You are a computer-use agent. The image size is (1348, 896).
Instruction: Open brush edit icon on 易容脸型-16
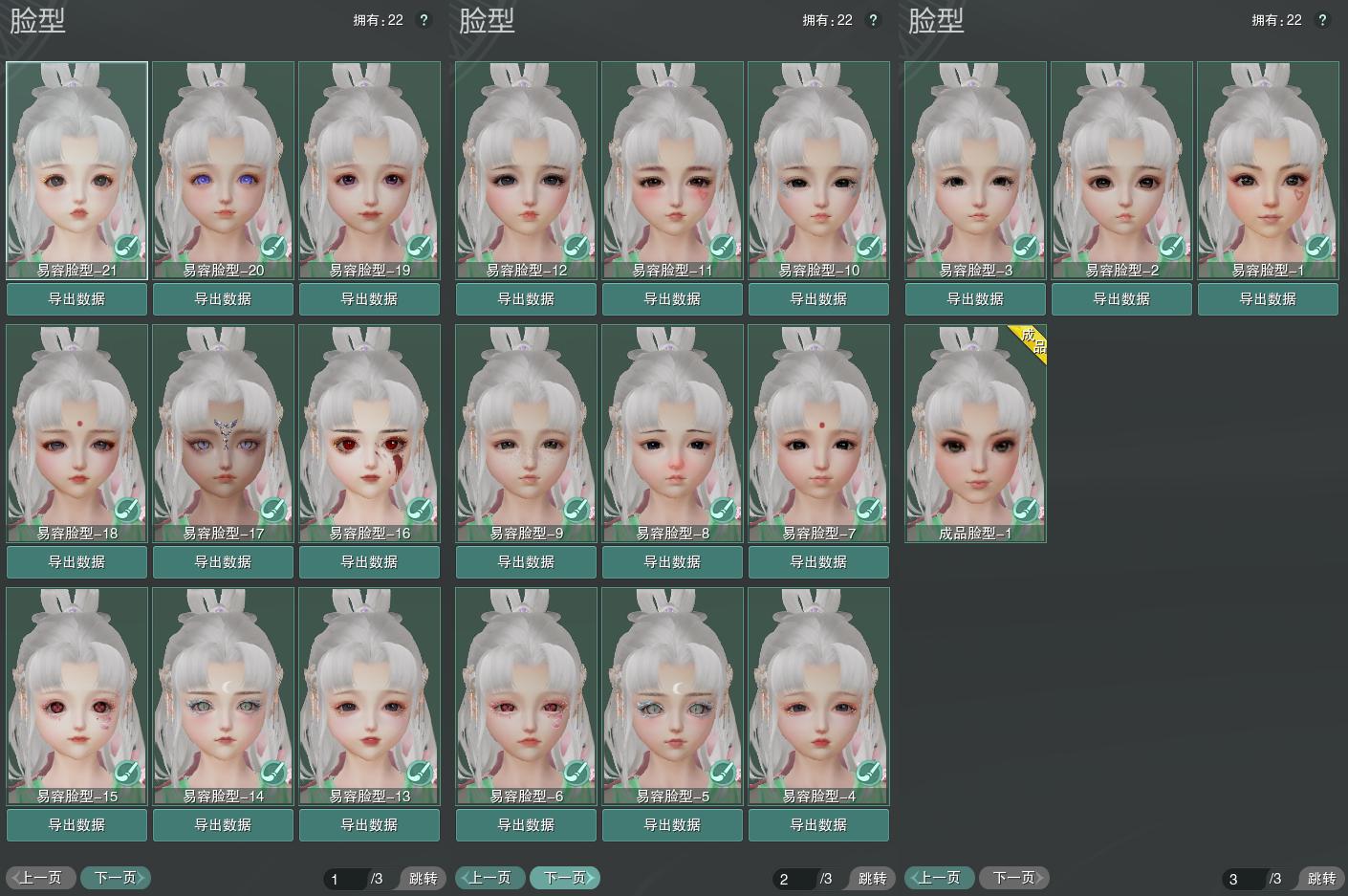[419, 510]
